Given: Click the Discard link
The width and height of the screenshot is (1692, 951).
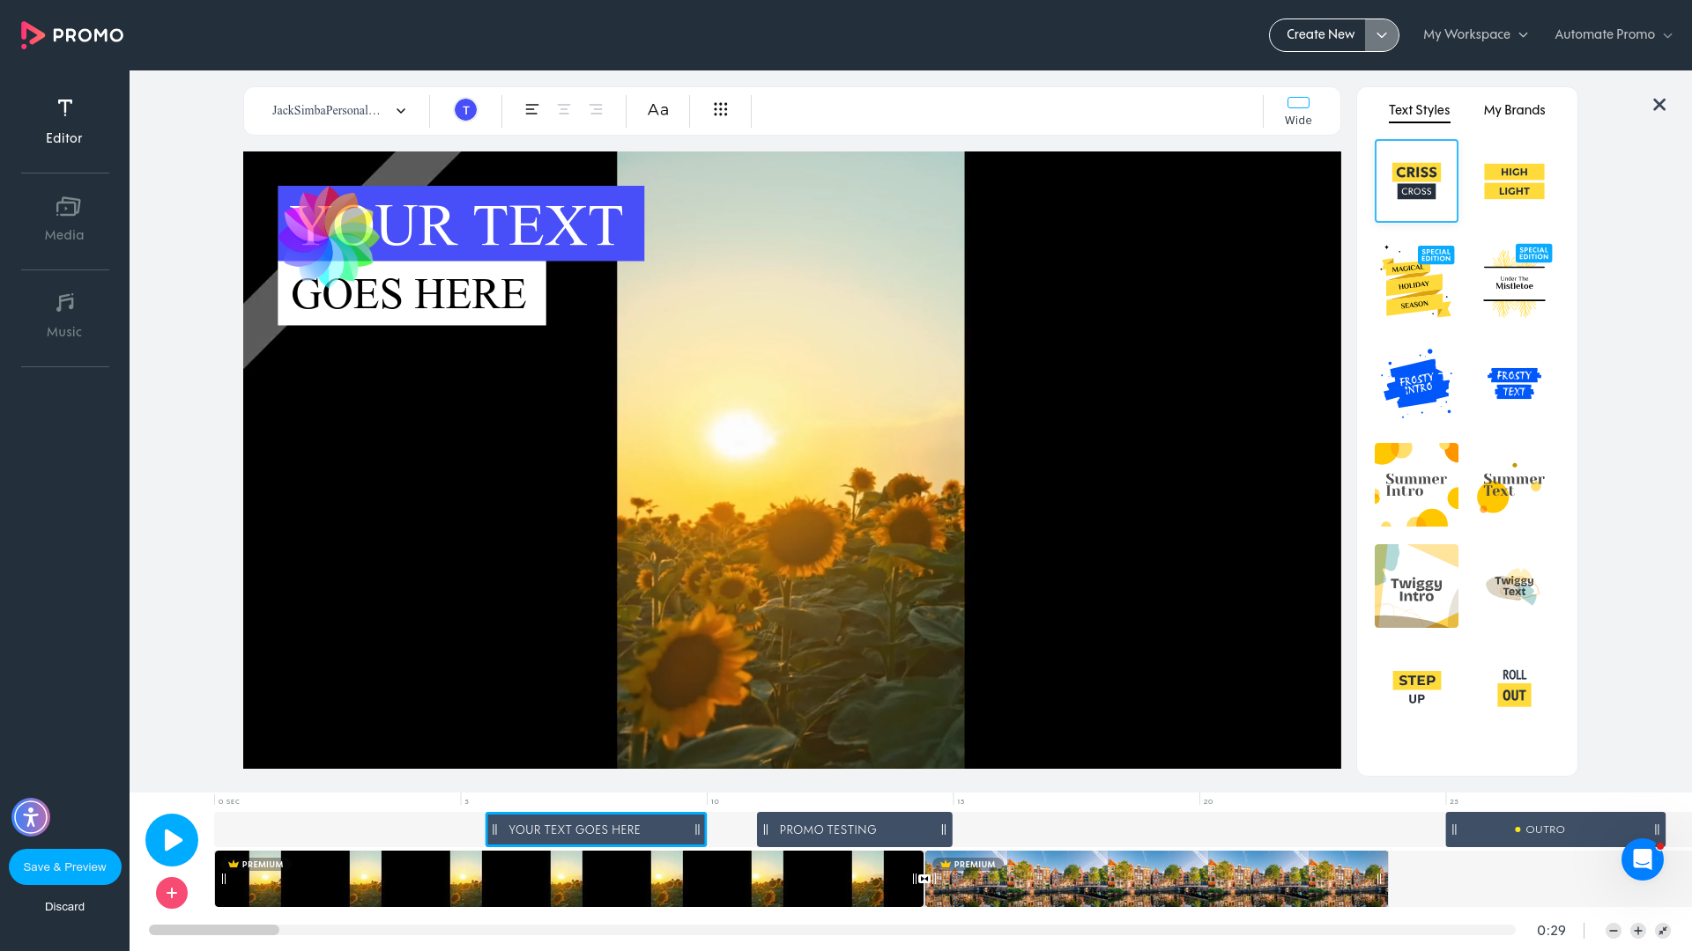Looking at the screenshot, I should (x=64, y=906).
